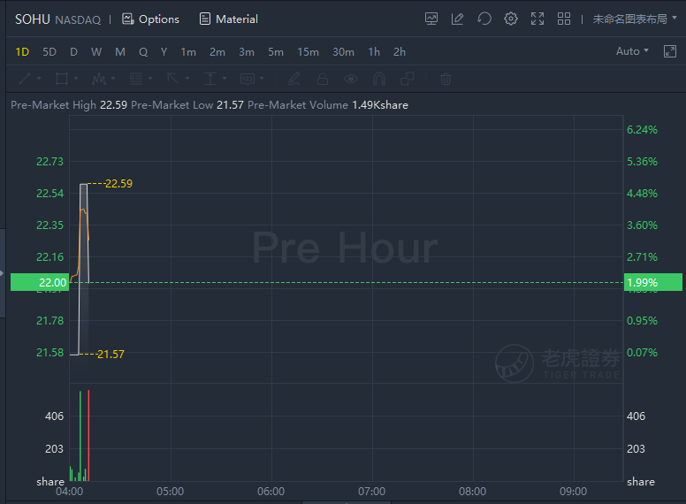Toggle the lock drawings icon

323,79
